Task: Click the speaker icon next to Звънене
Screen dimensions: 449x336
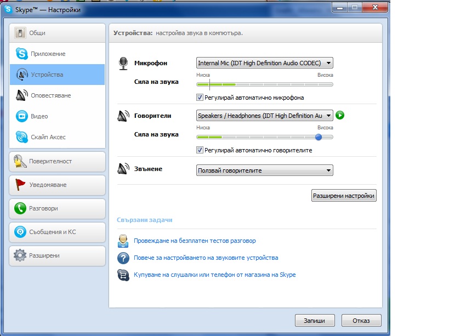Action: click(123, 169)
